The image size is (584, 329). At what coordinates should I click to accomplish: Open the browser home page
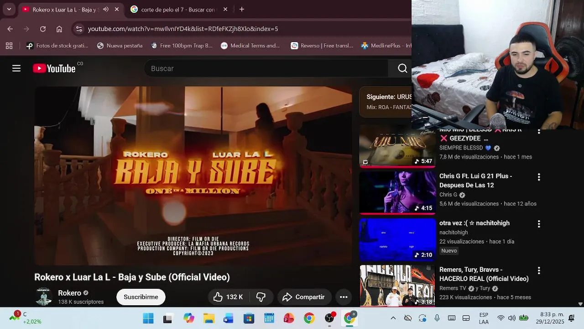59,29
